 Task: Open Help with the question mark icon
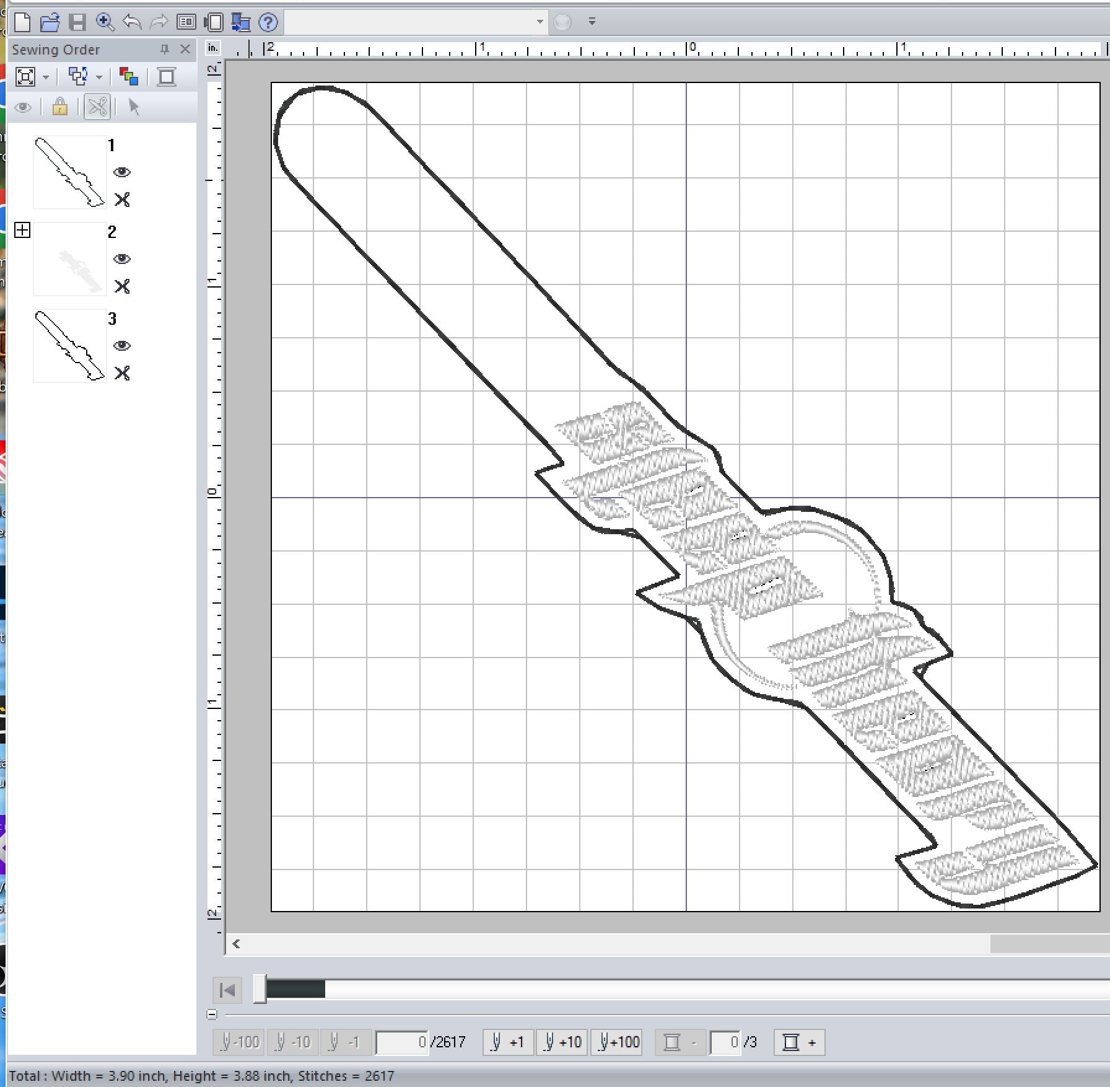268,22
